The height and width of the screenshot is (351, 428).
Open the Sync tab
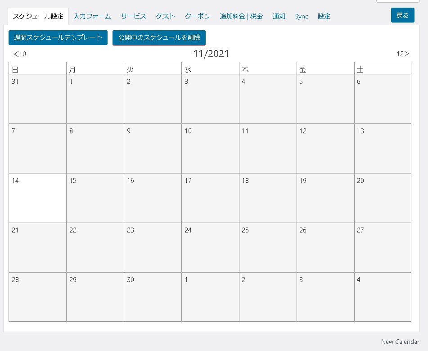[x=302, y=16]
